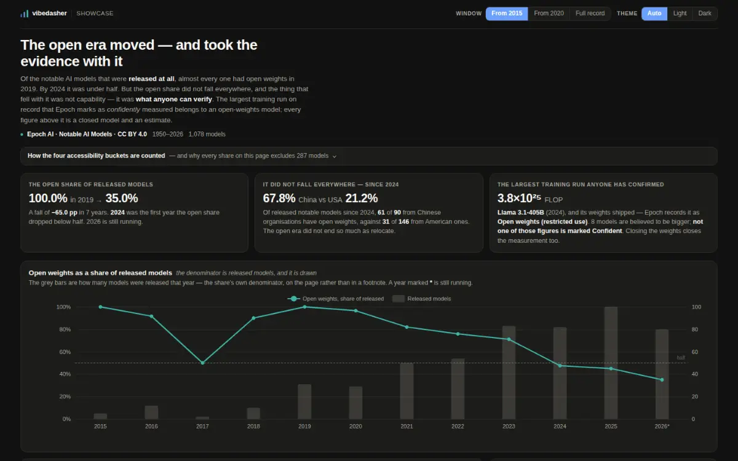Click the '1,078 models' count
Image resolution: width=738 pixels, height=461 pixels.
207,135
